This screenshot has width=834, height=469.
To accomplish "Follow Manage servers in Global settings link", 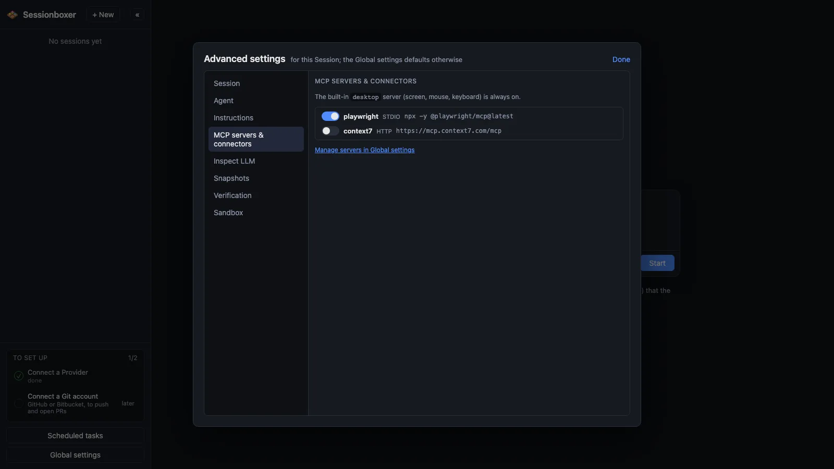I will pyautogui.click(x=364, y=150).
